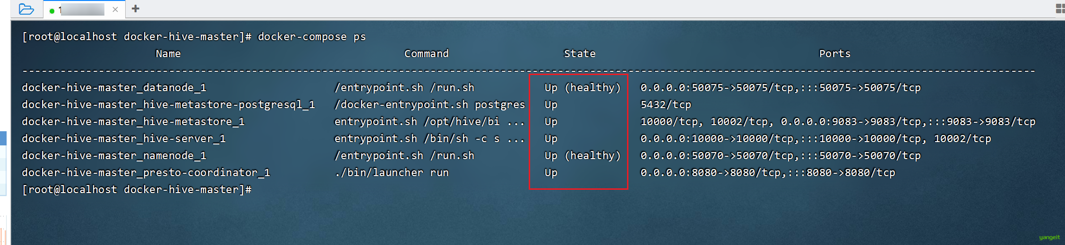Click the namenode Up (healthy) state
The width and height of the screenshot is (1065, 245).
pos(582,156)
